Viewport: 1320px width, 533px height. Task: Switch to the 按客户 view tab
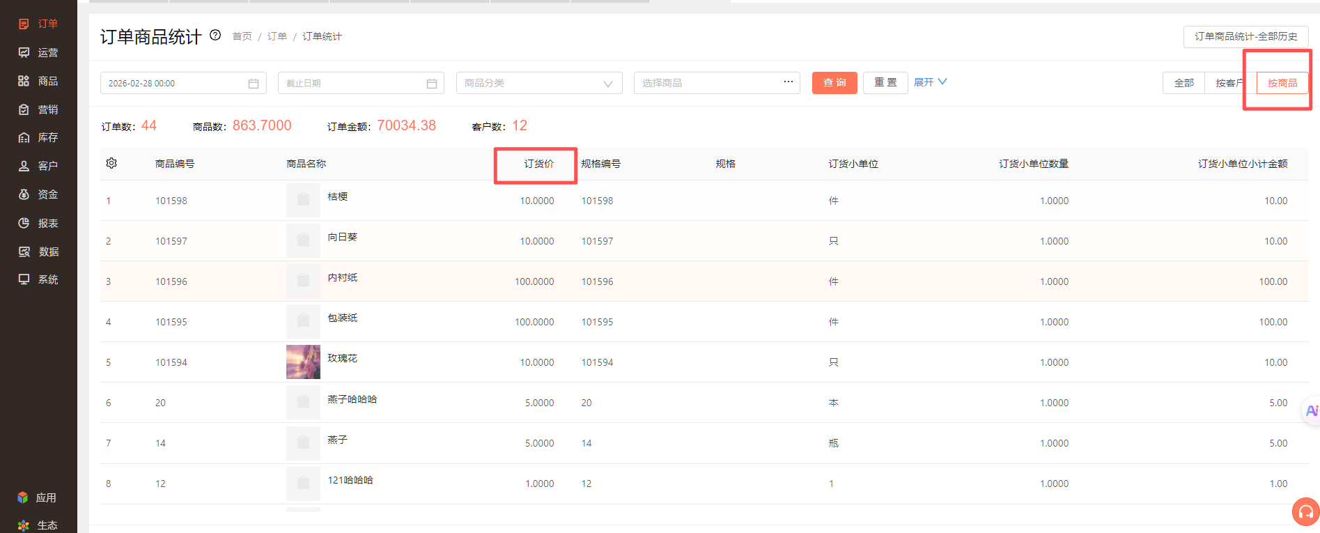[1230, 83]
